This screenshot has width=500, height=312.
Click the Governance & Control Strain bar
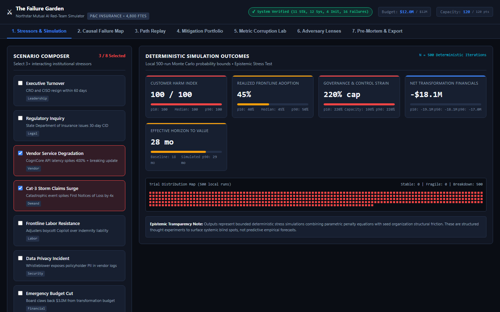coord(359,104)
